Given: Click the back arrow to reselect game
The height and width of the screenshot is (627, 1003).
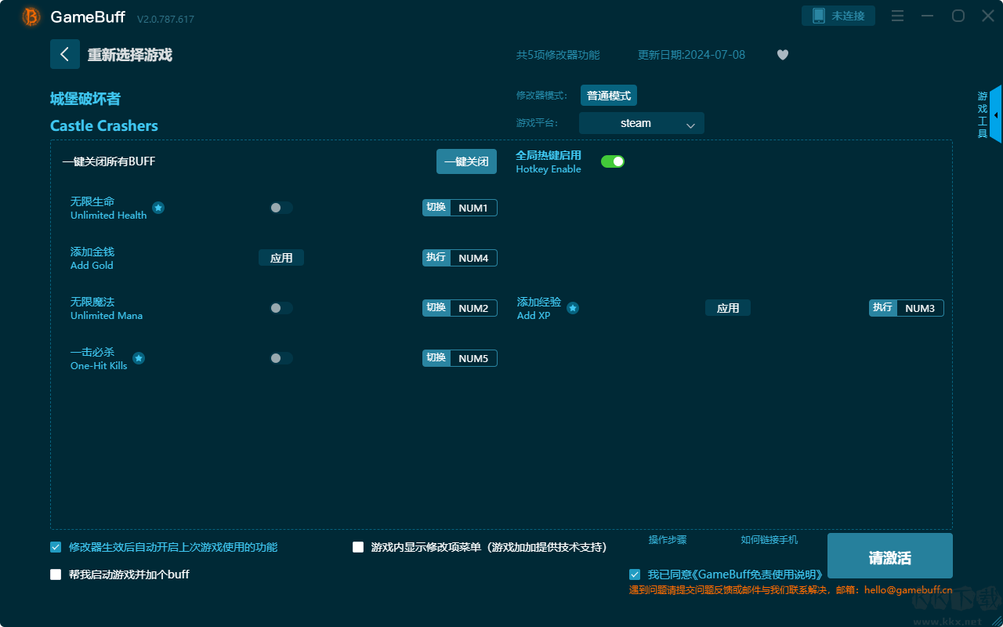Looking at the screenshot, I should [x=65, y=54].
